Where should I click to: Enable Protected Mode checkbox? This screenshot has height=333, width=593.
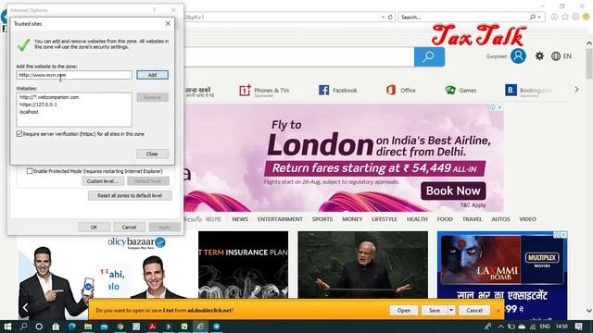click(30, 171)
